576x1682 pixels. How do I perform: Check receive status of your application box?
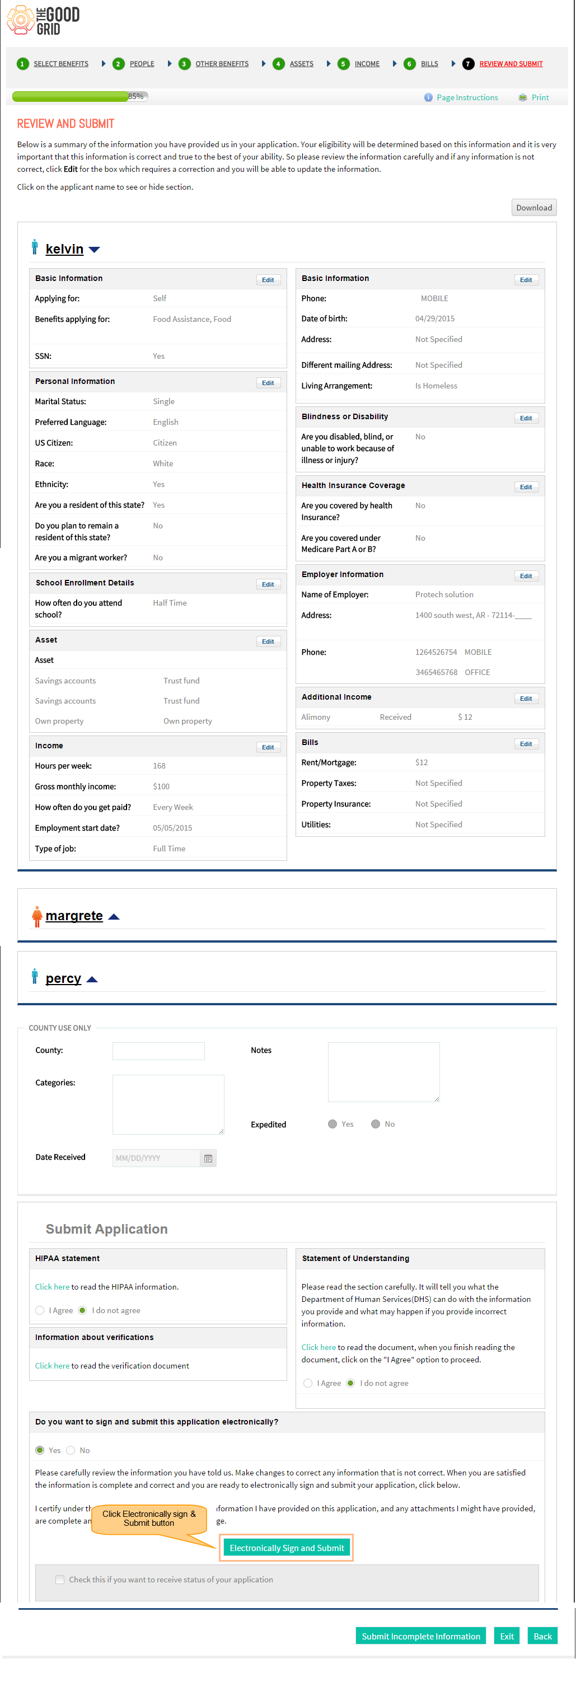point(60,1580)
